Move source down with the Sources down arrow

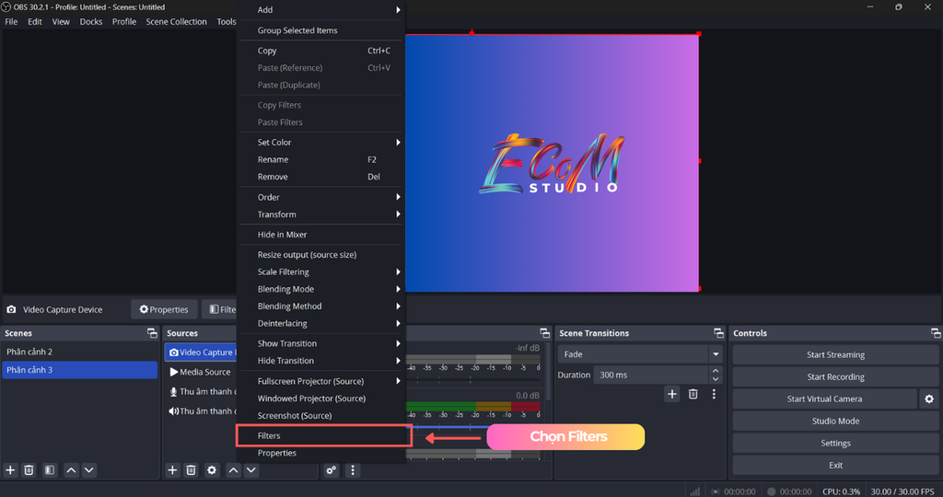click(x=251, y=470)
